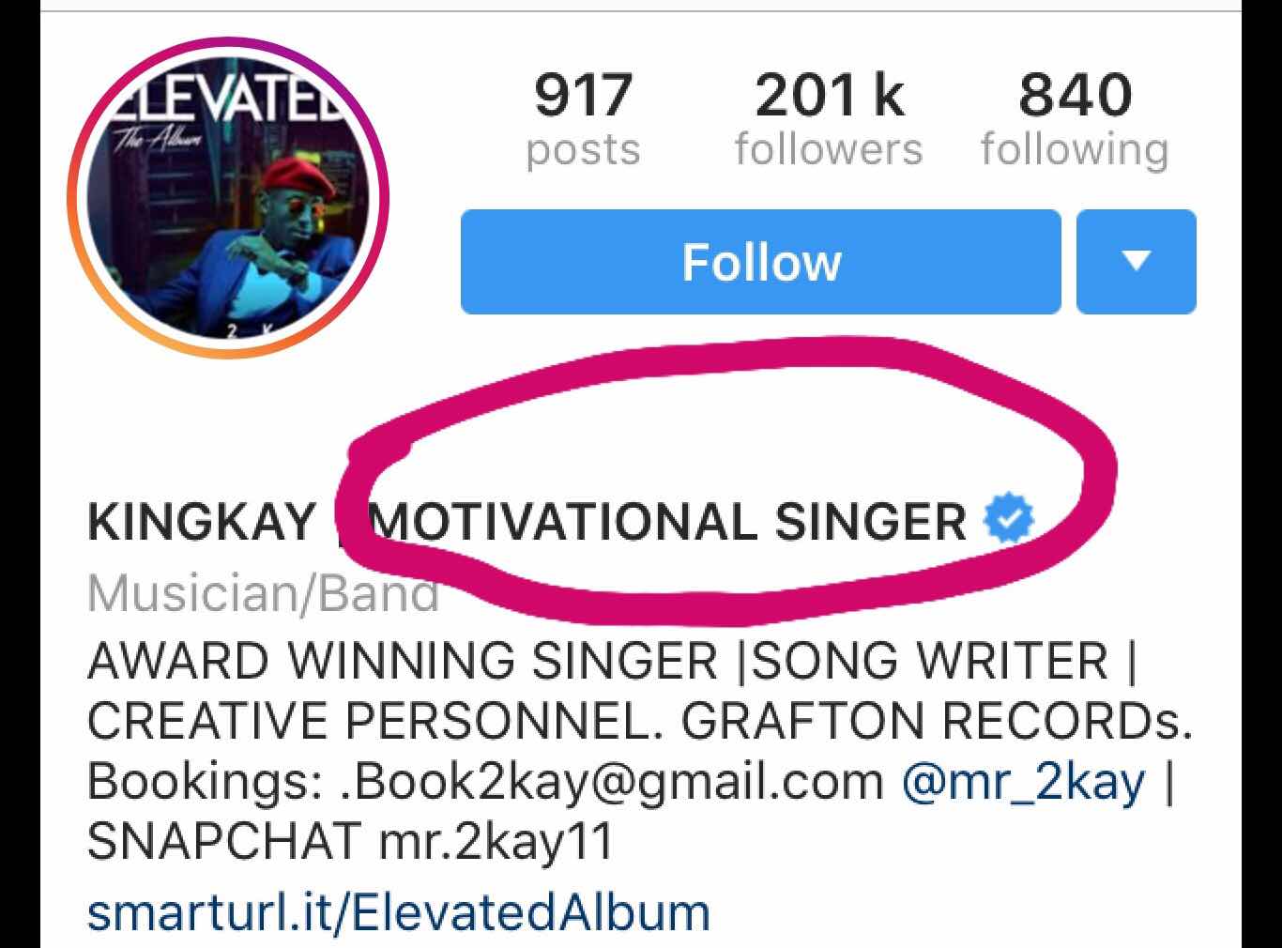Image resolution: width=1282 pixels, height=948 pixels.
Task: Click the followers label under 201k
Action: pos(829,149)
